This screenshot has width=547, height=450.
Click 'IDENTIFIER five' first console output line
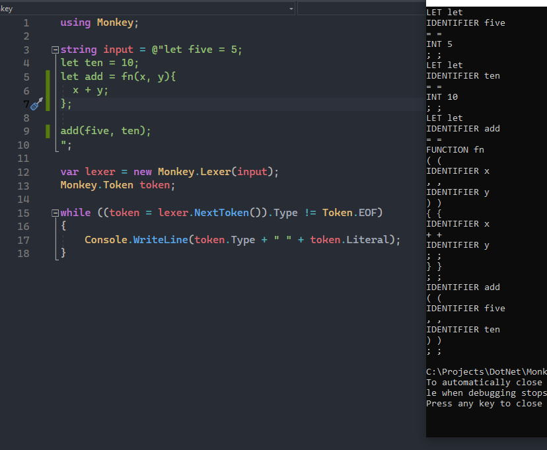click(x=465, y=23)
